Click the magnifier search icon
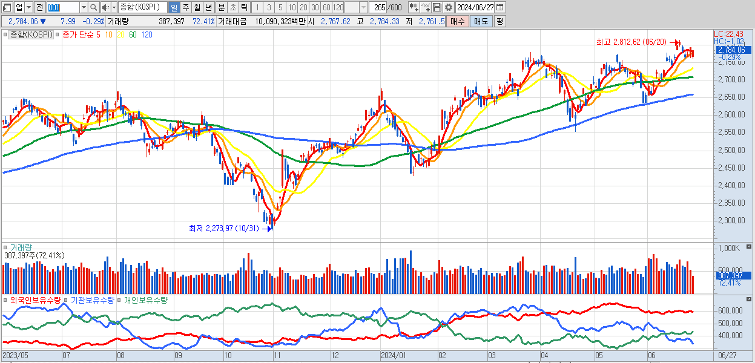This screenshot has width=755, height=363. click(94, 7)
